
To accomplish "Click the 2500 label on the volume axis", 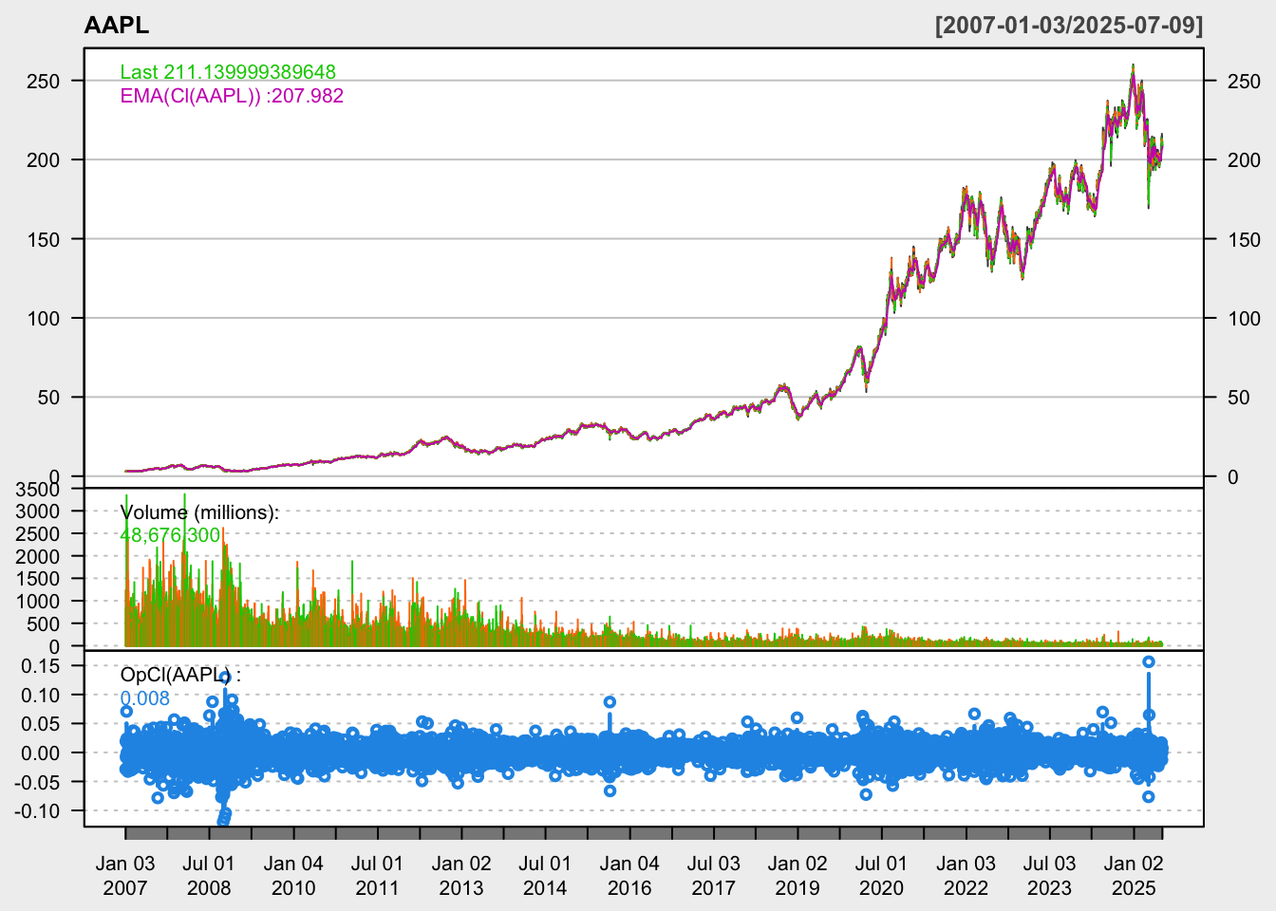I will click(x=37, y=534).
